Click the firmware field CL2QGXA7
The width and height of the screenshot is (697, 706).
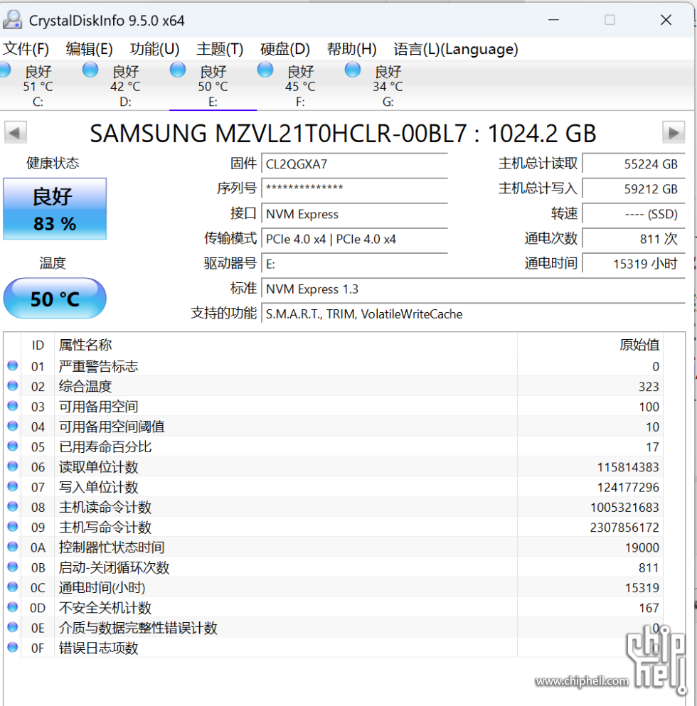354,164
